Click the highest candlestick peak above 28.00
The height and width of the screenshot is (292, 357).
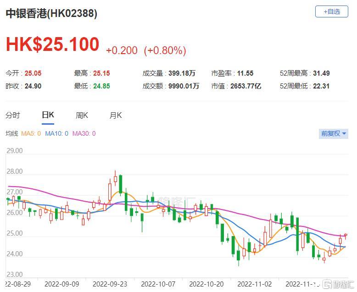click(x=115, y=178)
